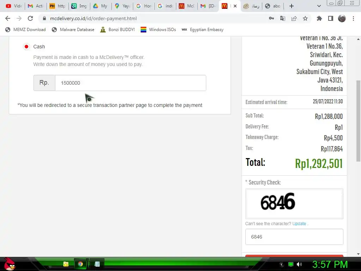The width and height of the screenshot is (361, 271).
Task: Open Egyptian Embassy bookmark
Action: [203, 30]
